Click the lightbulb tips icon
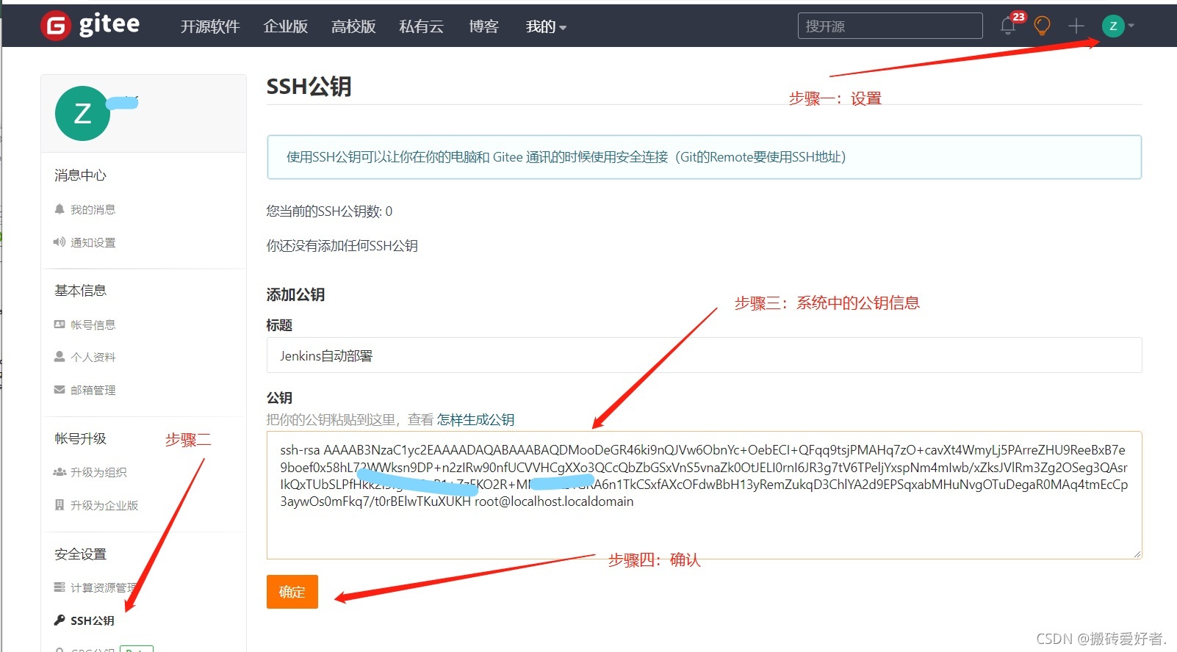The image size is (1177, 652). (1042, 26)
